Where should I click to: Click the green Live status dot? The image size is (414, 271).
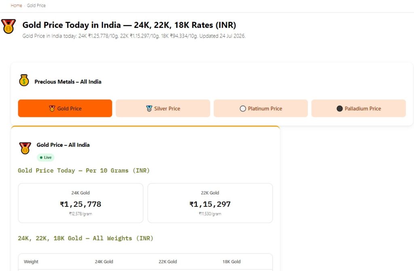[41, 158]
